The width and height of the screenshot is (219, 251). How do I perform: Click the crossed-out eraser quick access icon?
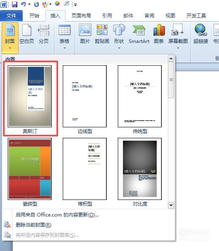[x=66, y=4]
